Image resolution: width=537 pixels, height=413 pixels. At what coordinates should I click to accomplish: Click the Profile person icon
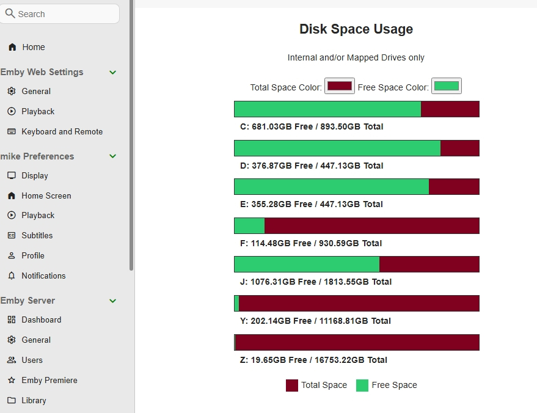click(11, 255)
